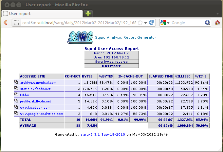
Task: Click the 6.19% in-cache cell
Action: (122, 95)
